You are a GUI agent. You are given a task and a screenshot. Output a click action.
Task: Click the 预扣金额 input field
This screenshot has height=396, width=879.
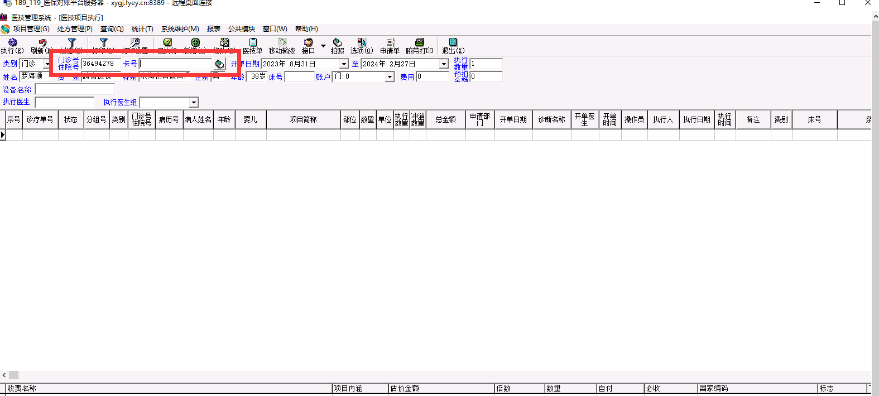click(x=486, y=76)
